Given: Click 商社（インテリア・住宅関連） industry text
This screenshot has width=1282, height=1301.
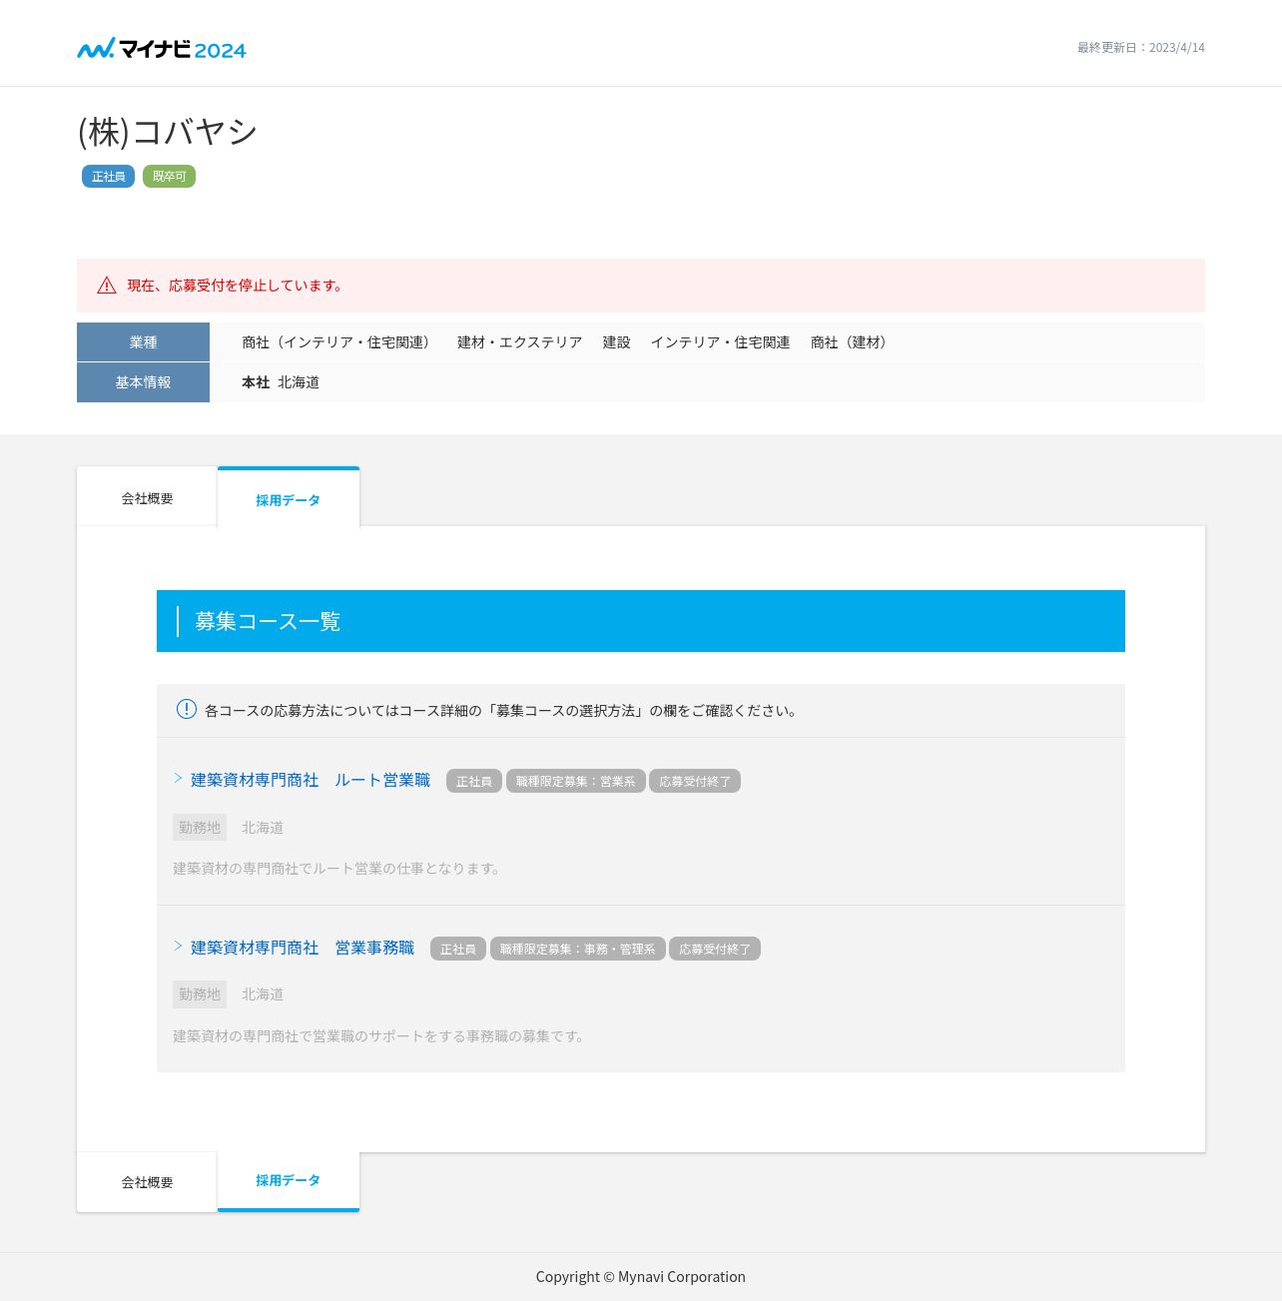Looking at the screenshot, I should click(x=338, y=342).
